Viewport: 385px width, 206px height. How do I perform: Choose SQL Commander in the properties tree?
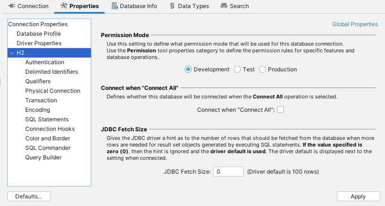(48, 148)
